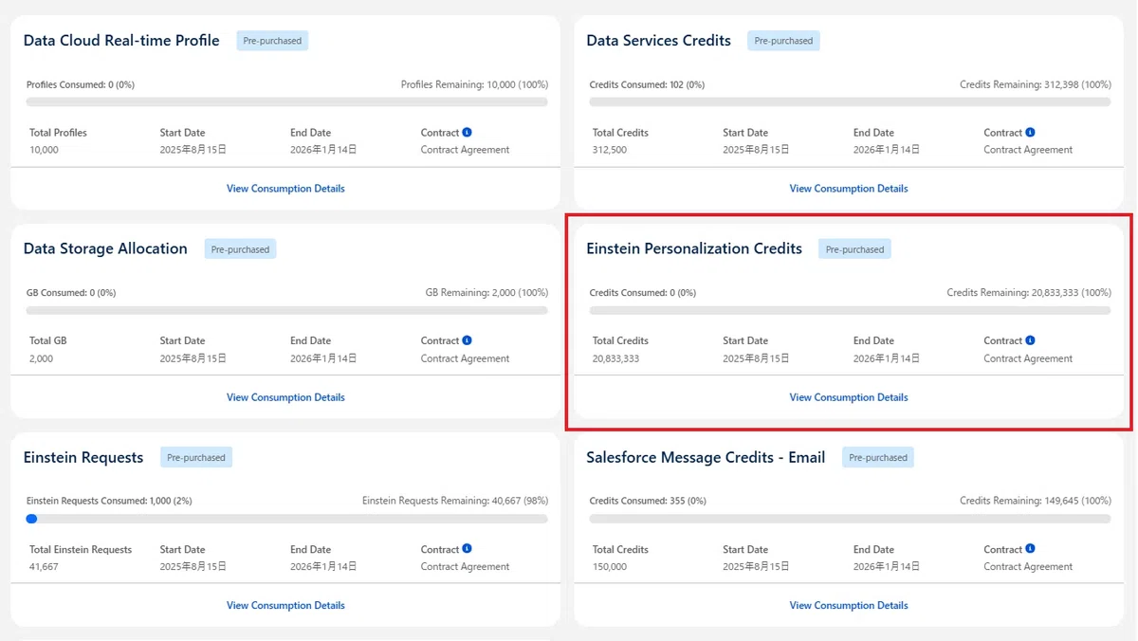Click "Salesforce Message Credits - Email" title
1138x641 pixels.
[x=706, y=457]
